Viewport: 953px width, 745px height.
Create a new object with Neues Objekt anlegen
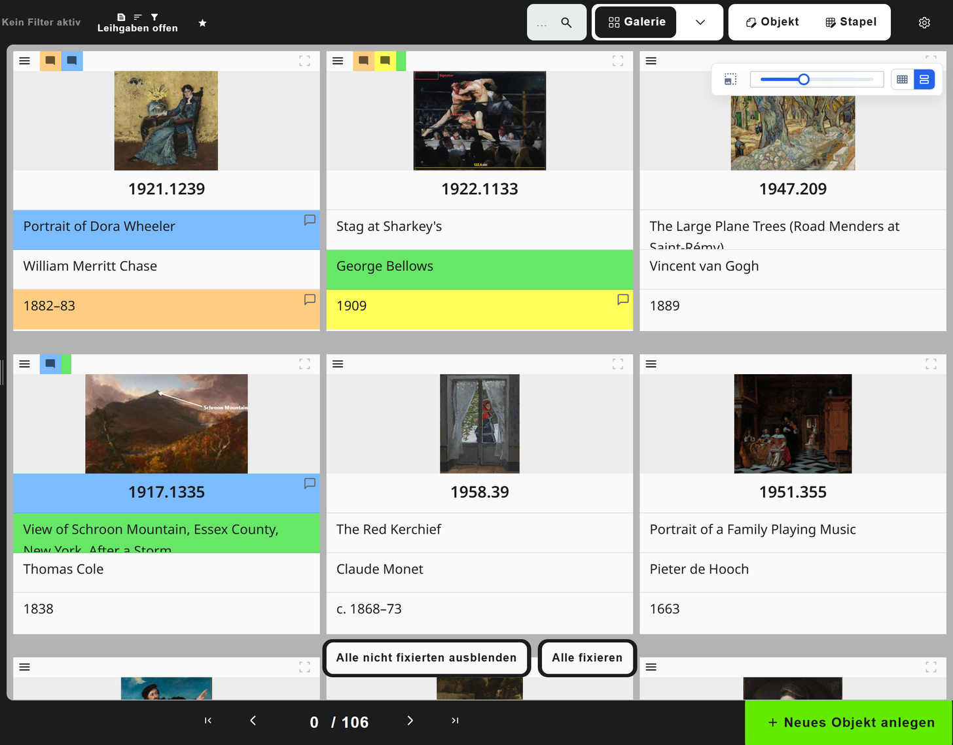pos(849,723)
